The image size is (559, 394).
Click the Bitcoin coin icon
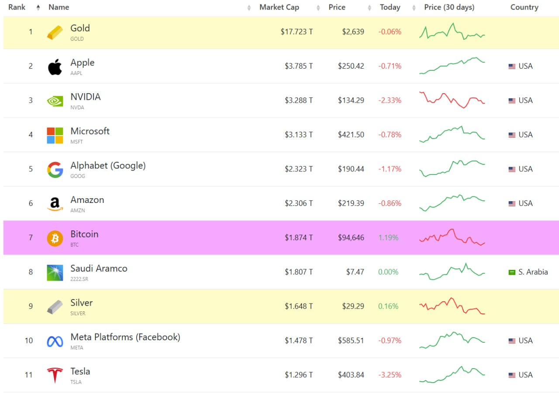pyautogui.click(x=55, y=238)
